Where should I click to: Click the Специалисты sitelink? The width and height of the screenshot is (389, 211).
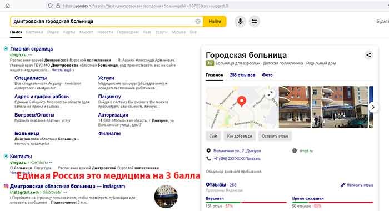31,78
